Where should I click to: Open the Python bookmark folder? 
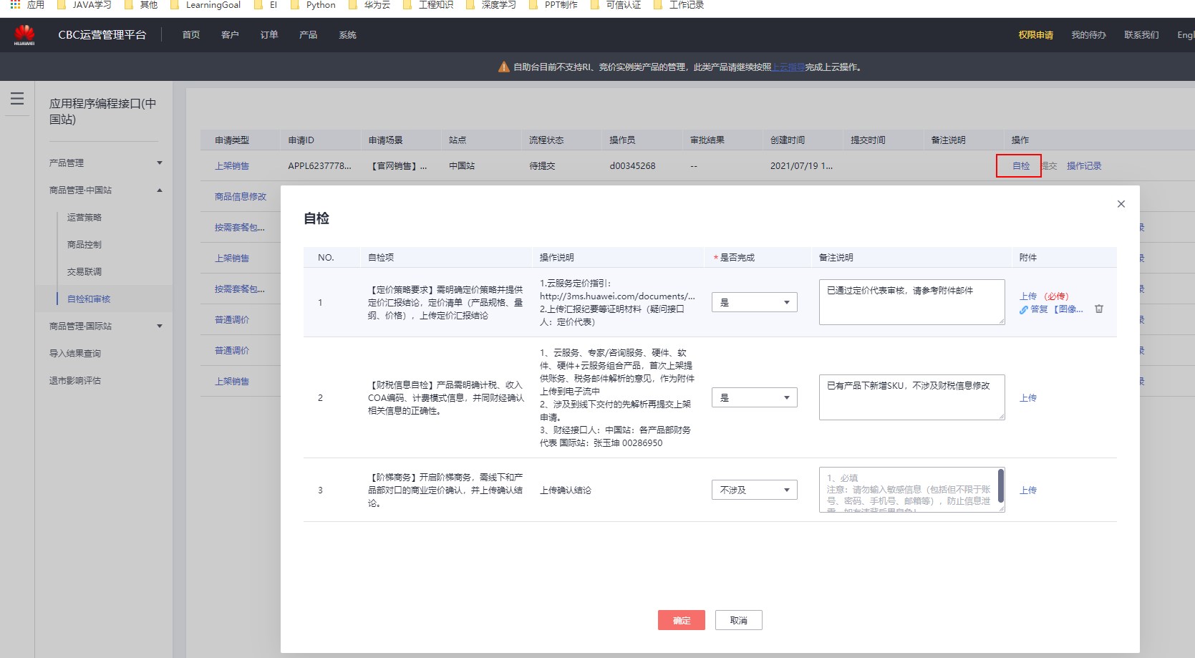click(x=312, y=5)
